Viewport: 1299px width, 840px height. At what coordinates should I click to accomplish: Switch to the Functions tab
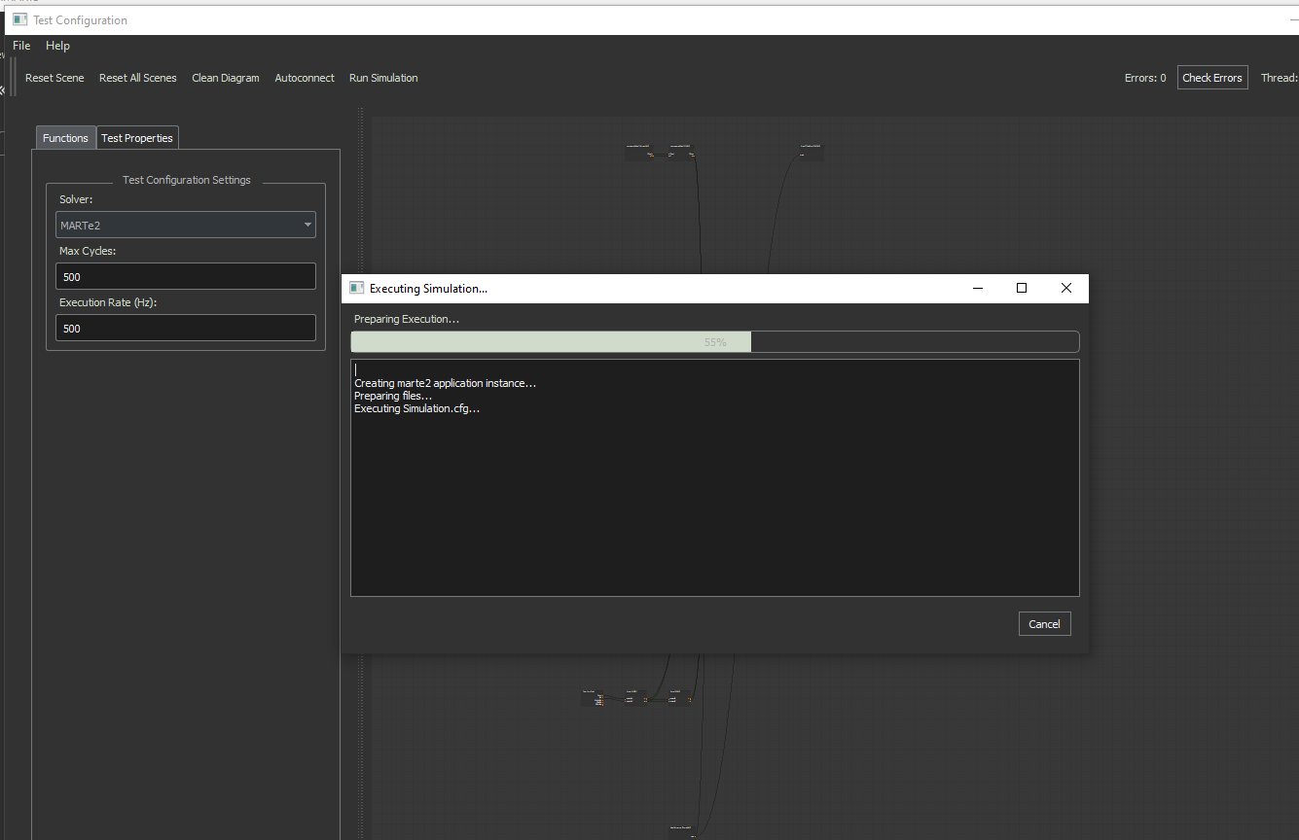point(65,138)
